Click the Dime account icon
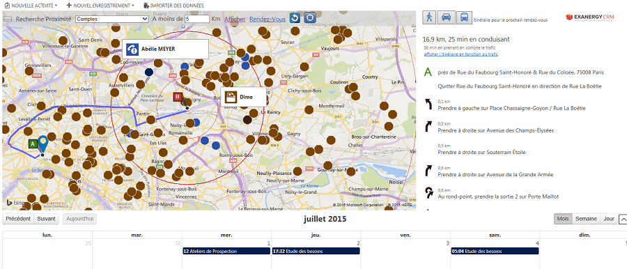This screenshot has height=269, width=627. point(231,97)
